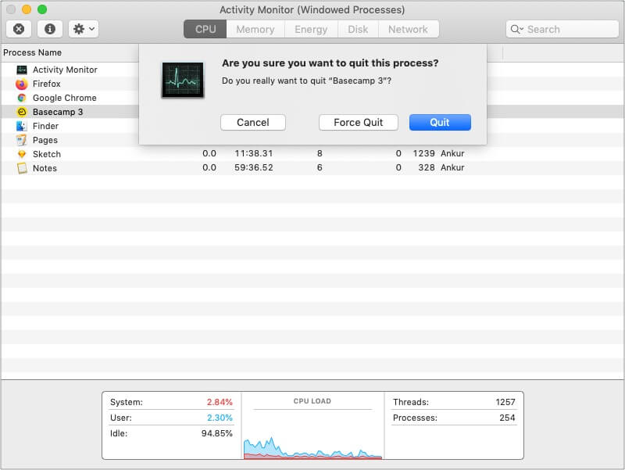The width and height of the screenshot is (625, 470).
Task: Open the inspect process info icon
Action: point(48,29)
